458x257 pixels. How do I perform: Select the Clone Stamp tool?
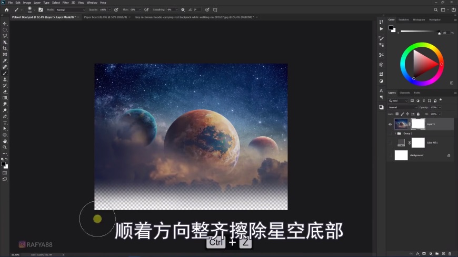point(5,79)
